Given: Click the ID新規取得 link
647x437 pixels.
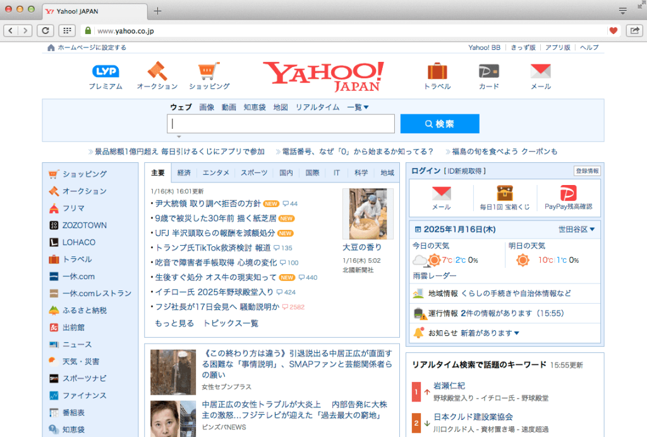Looking at the screenshot, I should pos(465,171).
